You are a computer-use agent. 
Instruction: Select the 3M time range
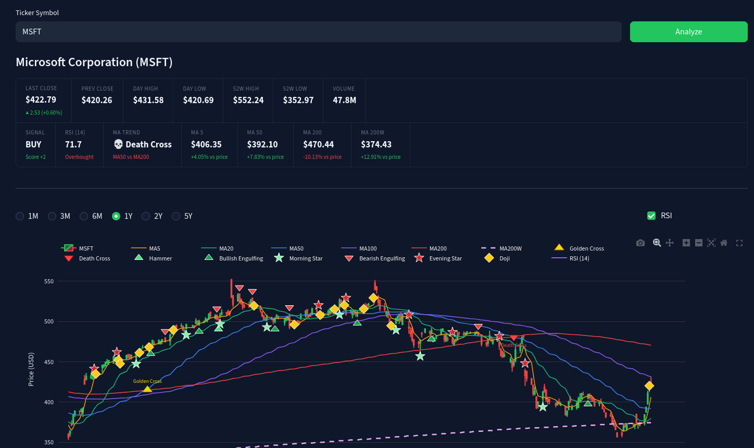tap(59, 216)
